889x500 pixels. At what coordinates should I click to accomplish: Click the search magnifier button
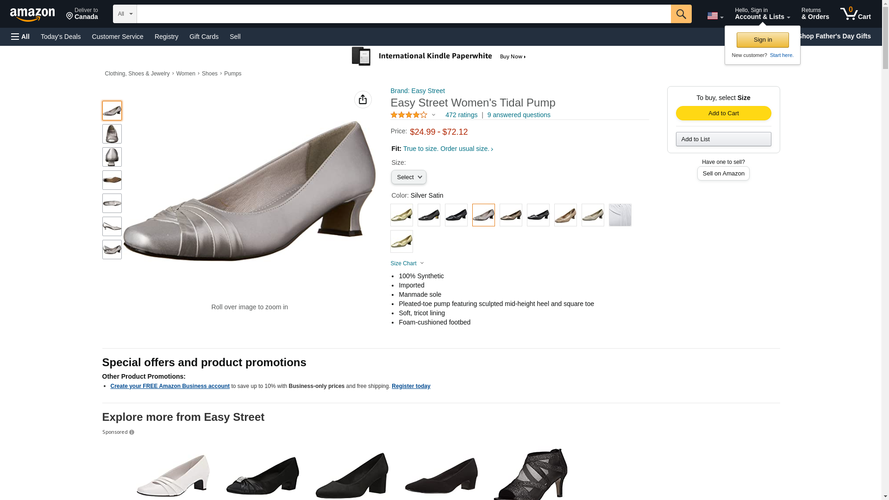(x=681, y=14)
